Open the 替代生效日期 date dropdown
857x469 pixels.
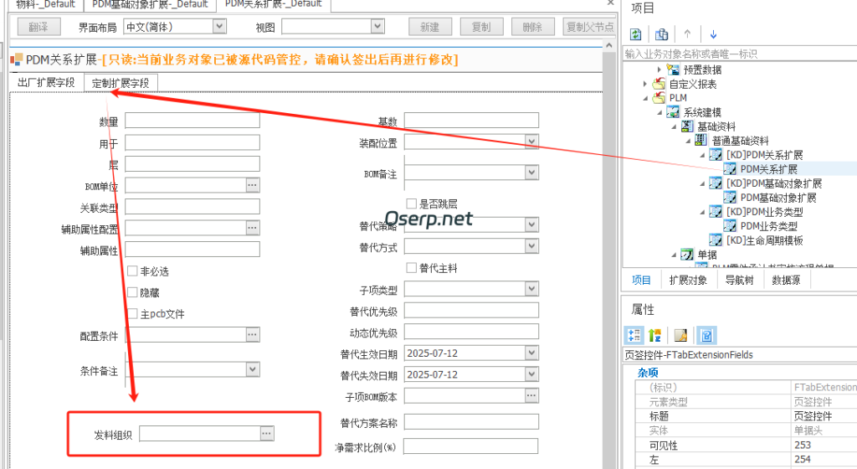click(531, 353)
